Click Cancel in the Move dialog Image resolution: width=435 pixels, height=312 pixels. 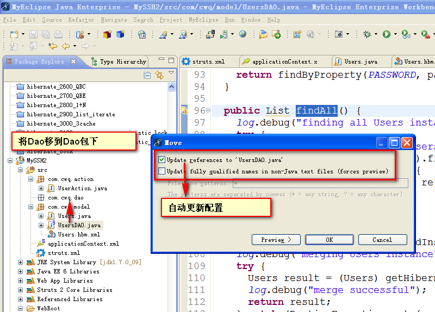(x=383, y=240)
